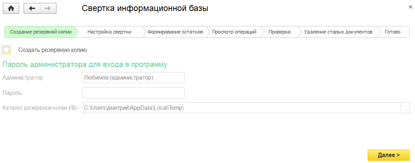Click the Создать резервную копию label text
Image resolution: width=415 pixels, height=163 pixels.
(53, 50)
